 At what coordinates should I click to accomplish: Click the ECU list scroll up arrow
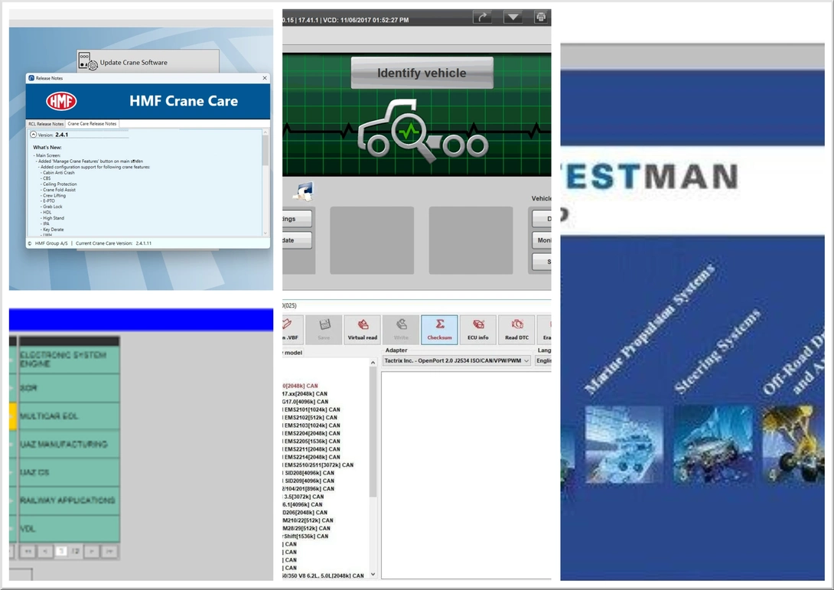pyautogui.click(x=373, y=363)
